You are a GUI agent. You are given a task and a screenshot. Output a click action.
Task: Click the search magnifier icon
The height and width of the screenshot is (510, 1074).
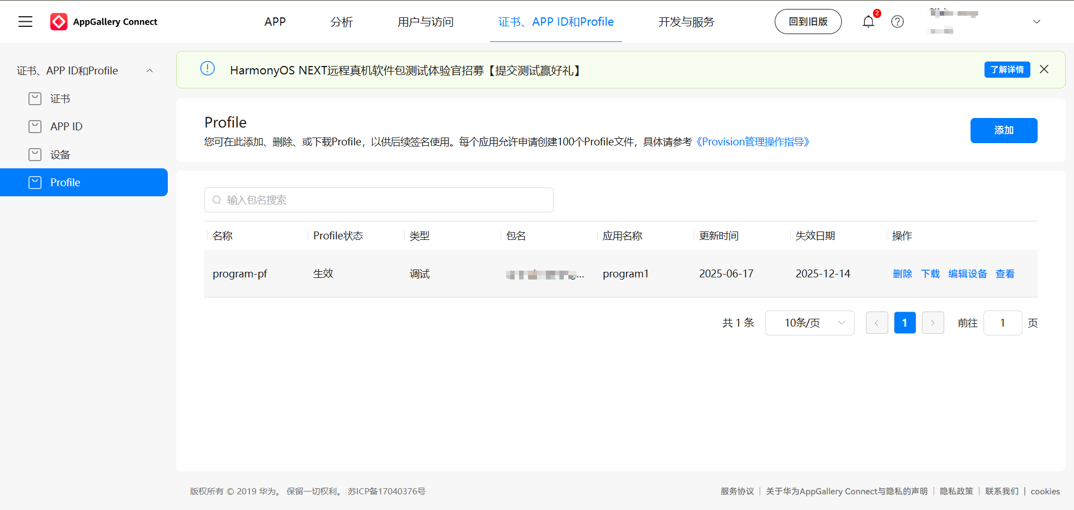coord(217,200)
